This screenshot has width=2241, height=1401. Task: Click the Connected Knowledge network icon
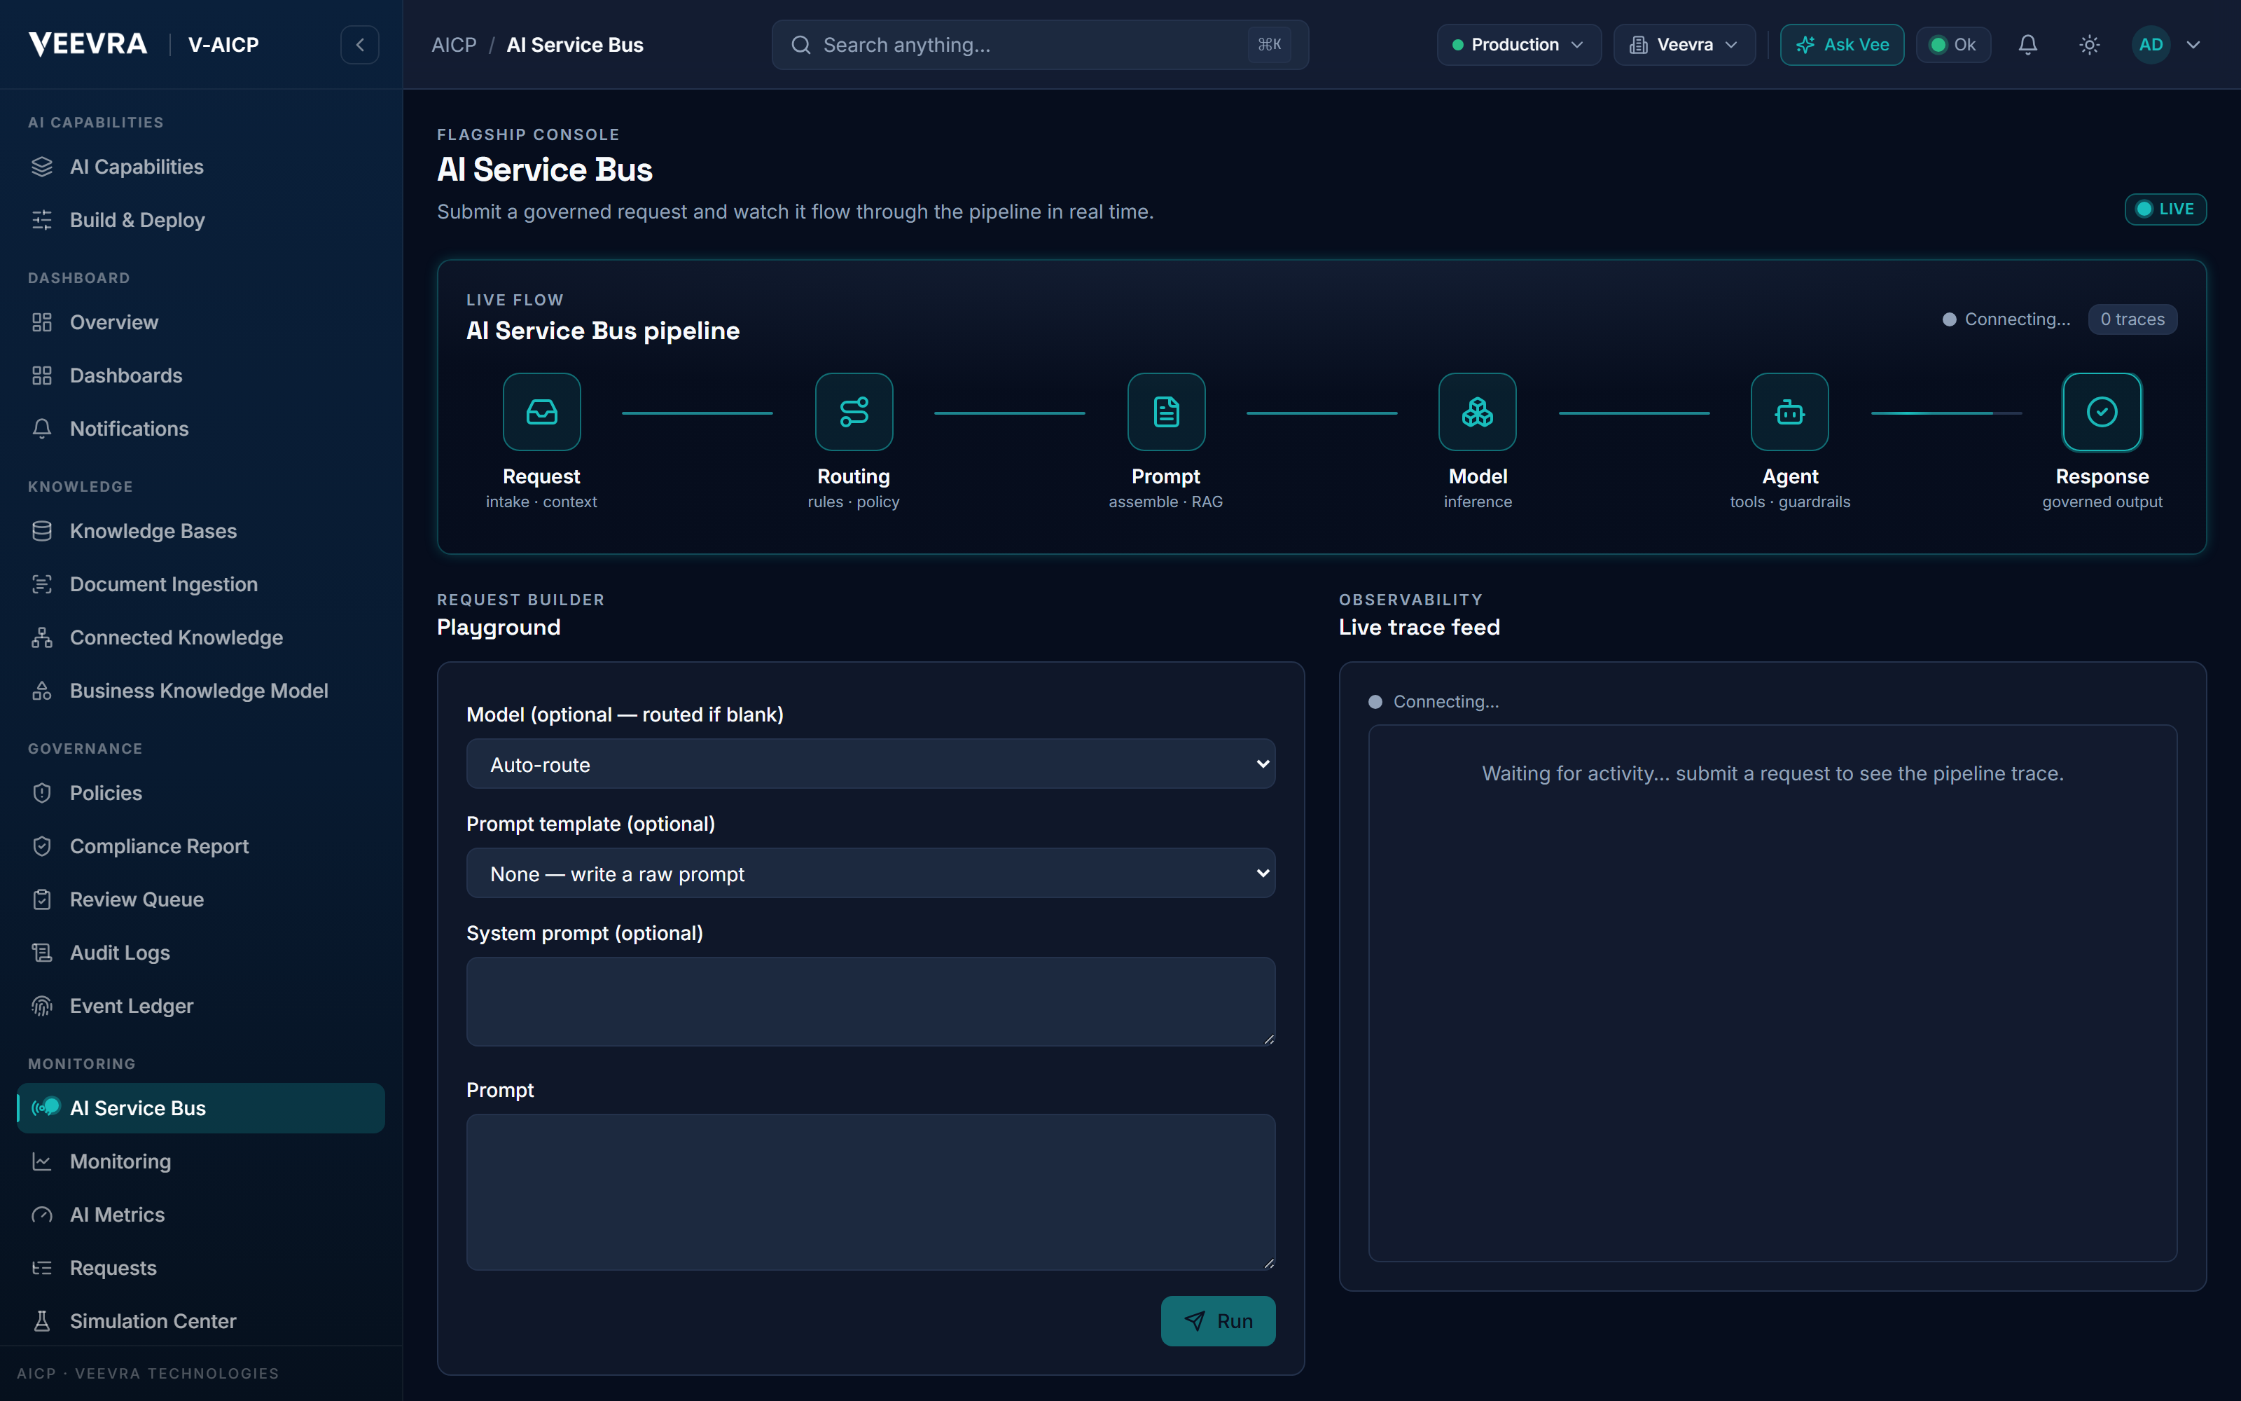click(x=42, y=637)
